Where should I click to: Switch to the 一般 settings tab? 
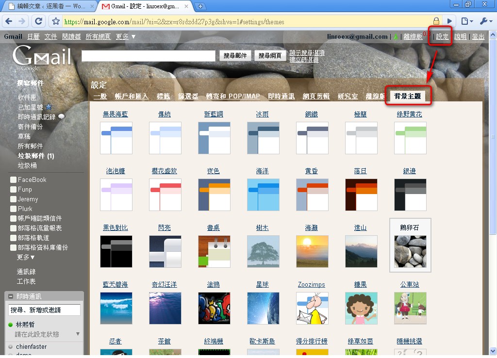click(x=100, y=96)
